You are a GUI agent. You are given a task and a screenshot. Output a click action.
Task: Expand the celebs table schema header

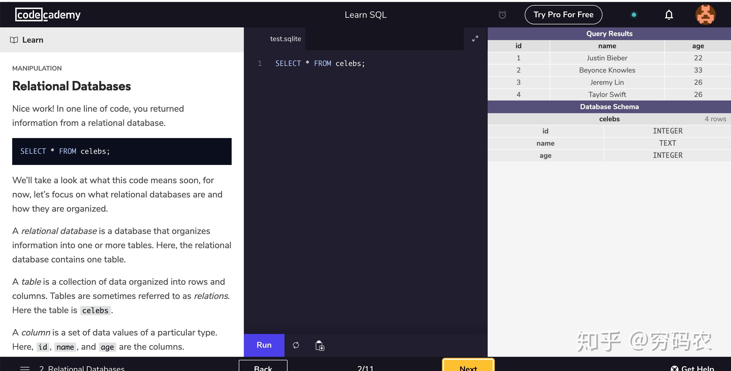click(609, 119)
